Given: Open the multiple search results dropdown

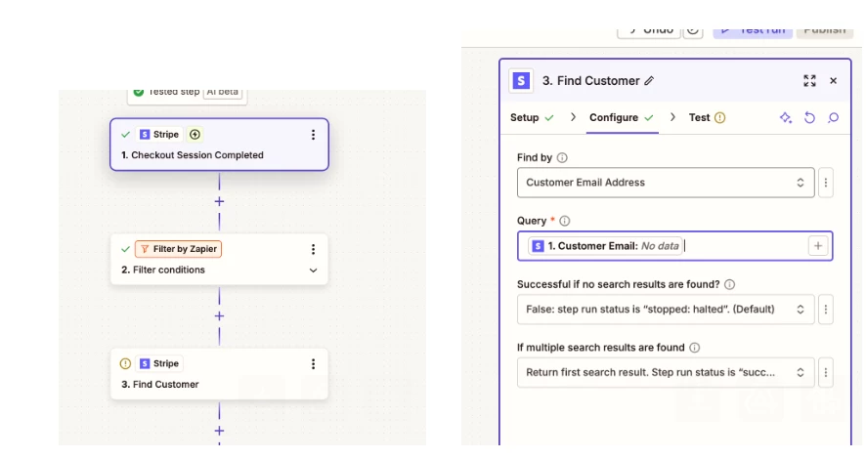Looking at the screenshot, I should (666, 372).
